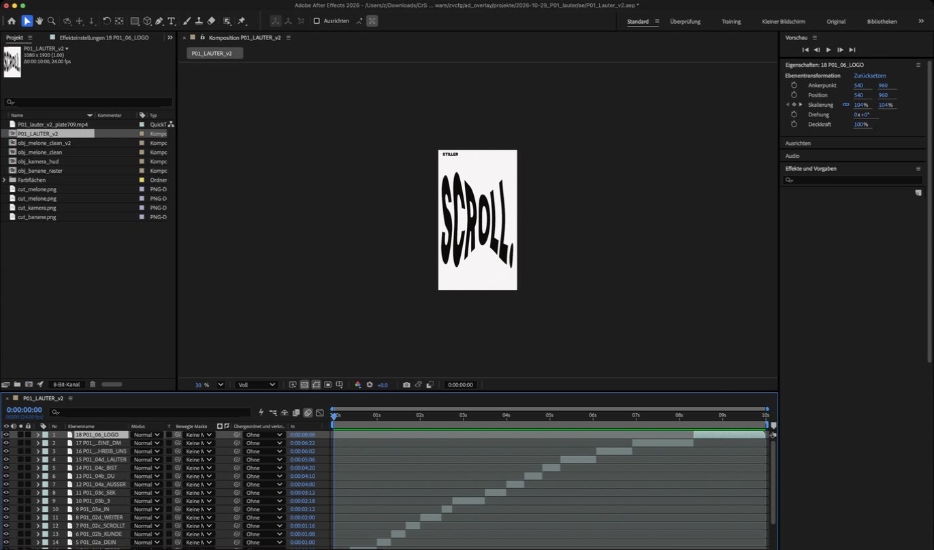This screenshot has width=934, height=550.
Task: Click the Deckkraft stopwatch icon
Action: coord(794,125)
